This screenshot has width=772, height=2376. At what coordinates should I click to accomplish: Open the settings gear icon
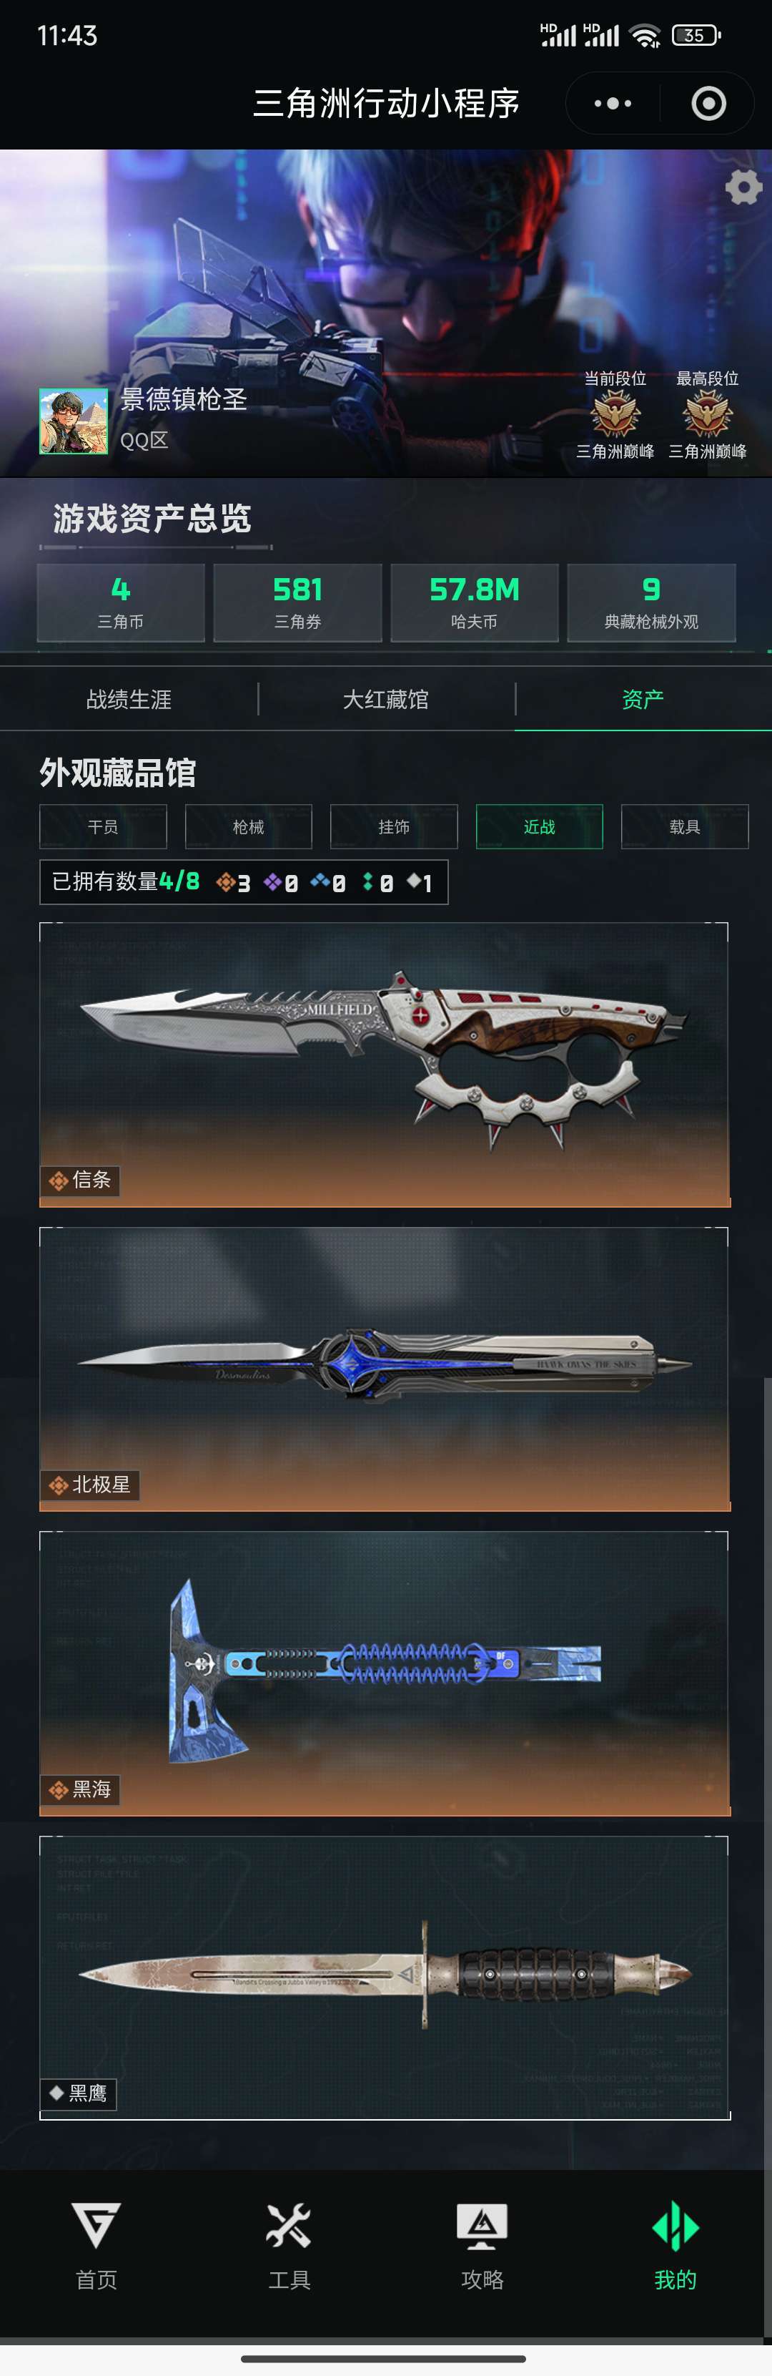coord(743,187)
